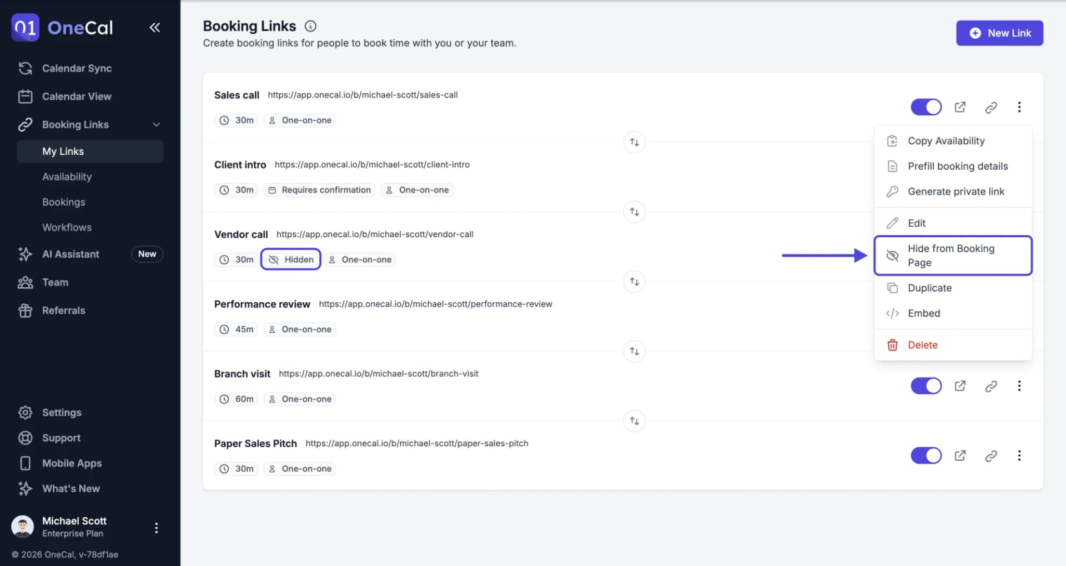Copy the Paper Sales Pitch link
Screen dimensions: 1066x566
click(x=991, y=456)
